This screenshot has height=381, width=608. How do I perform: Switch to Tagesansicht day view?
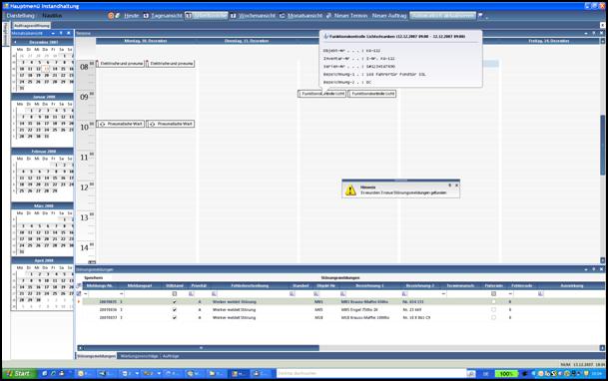[x=167, y=16]
